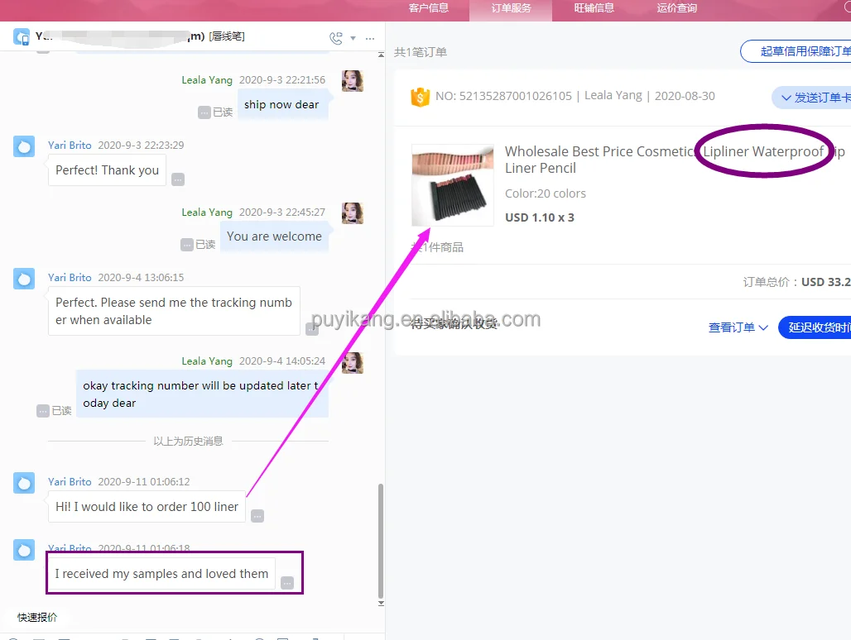
Task: Click the contact device avatar icon in header
Action: point(22,37)
